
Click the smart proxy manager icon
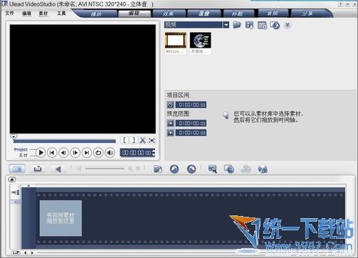(x=212, y=169)
